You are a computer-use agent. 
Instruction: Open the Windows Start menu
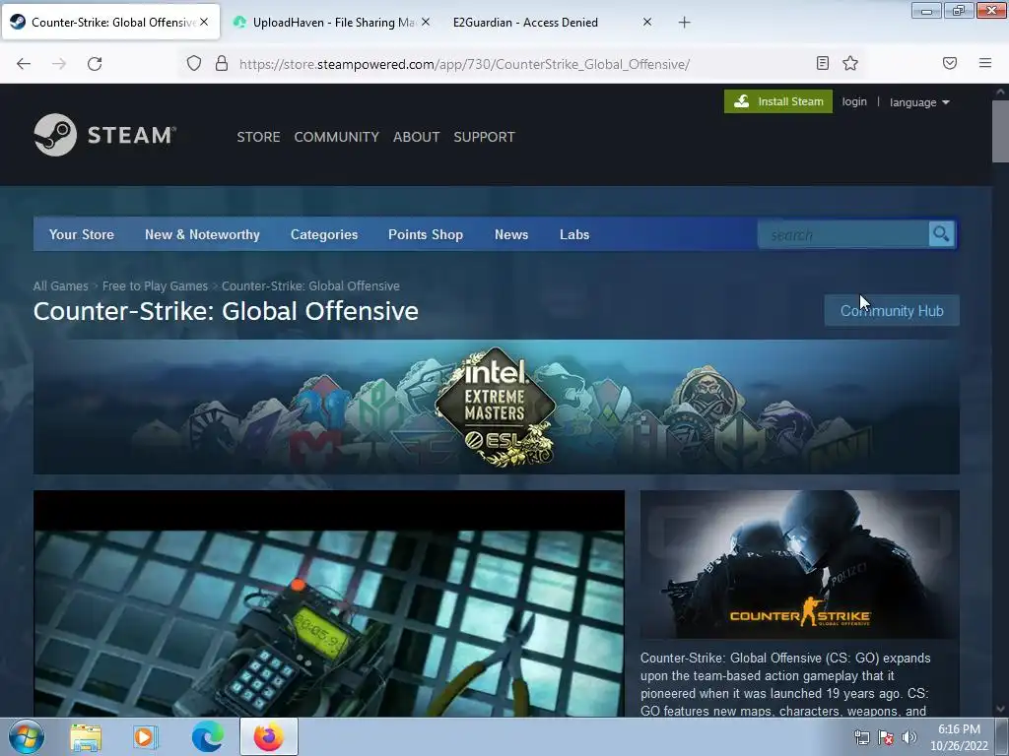click(x=27, y=736)
